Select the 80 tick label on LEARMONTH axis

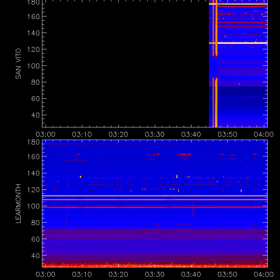35,223
